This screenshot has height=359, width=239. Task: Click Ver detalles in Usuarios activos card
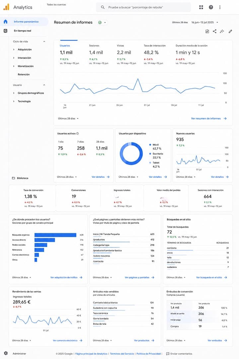(100, 177)
